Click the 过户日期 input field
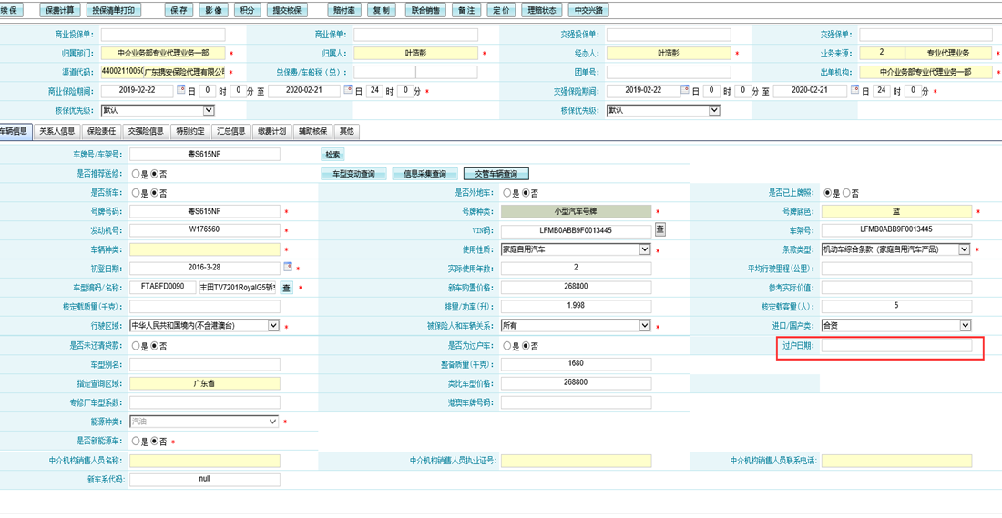 pos(896,346)
